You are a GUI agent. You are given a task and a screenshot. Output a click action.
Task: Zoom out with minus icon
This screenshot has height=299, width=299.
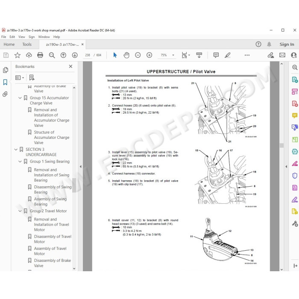(x=138, y=55)
